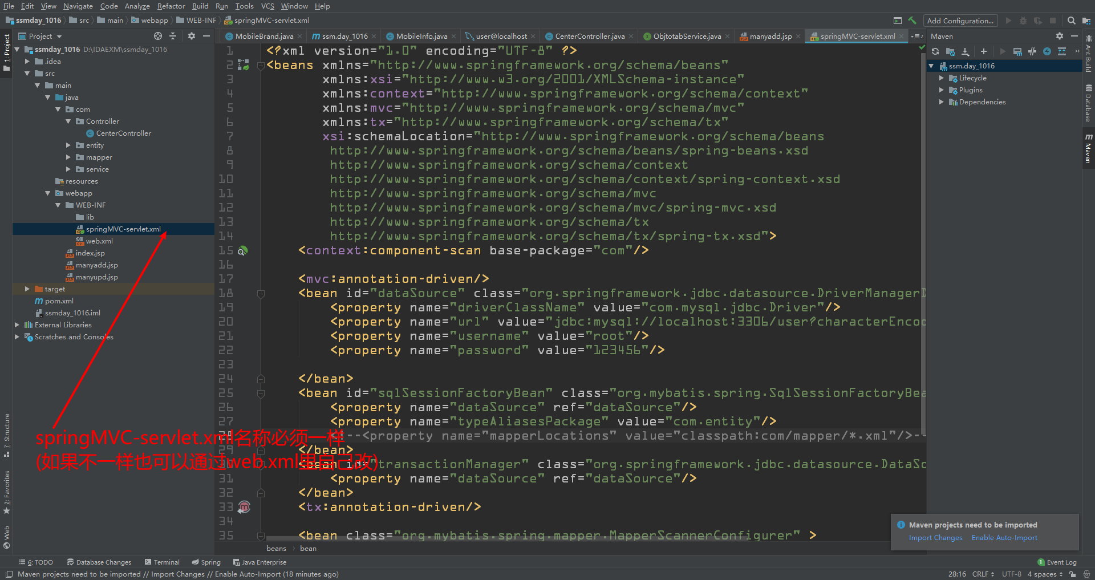Click locate-in-tree target icon in Project panel
The height and width of the screenshot is (580, 1095).
click(x=158, y=36)
